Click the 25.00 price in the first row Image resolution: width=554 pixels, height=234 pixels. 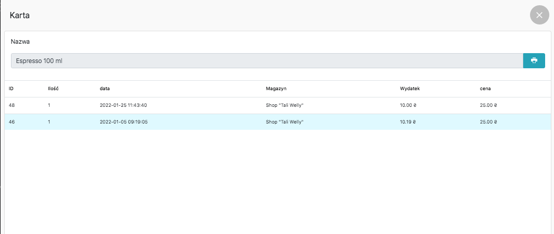tap(488, 105)
